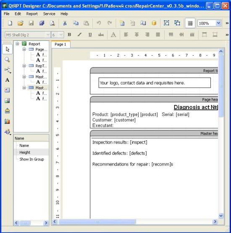
Task: Select the arrow pointer tool
Action: (x=8, y=49)
